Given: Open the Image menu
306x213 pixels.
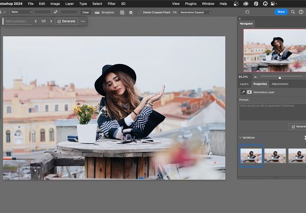Looking at the screenshot, I should [55, 4].
